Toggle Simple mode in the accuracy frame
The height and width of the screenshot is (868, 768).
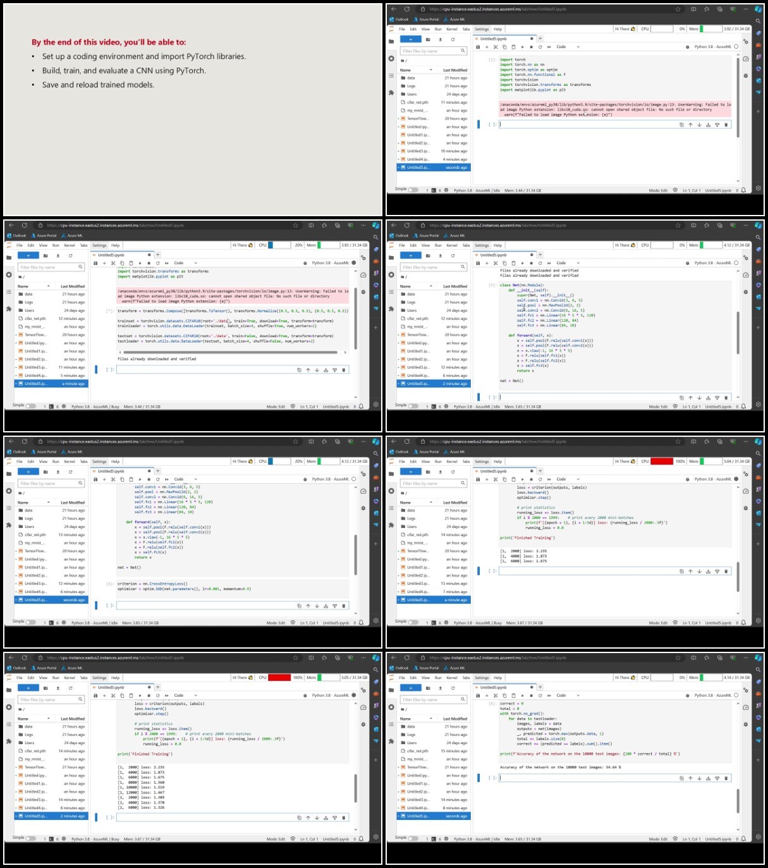coord(413,838)
